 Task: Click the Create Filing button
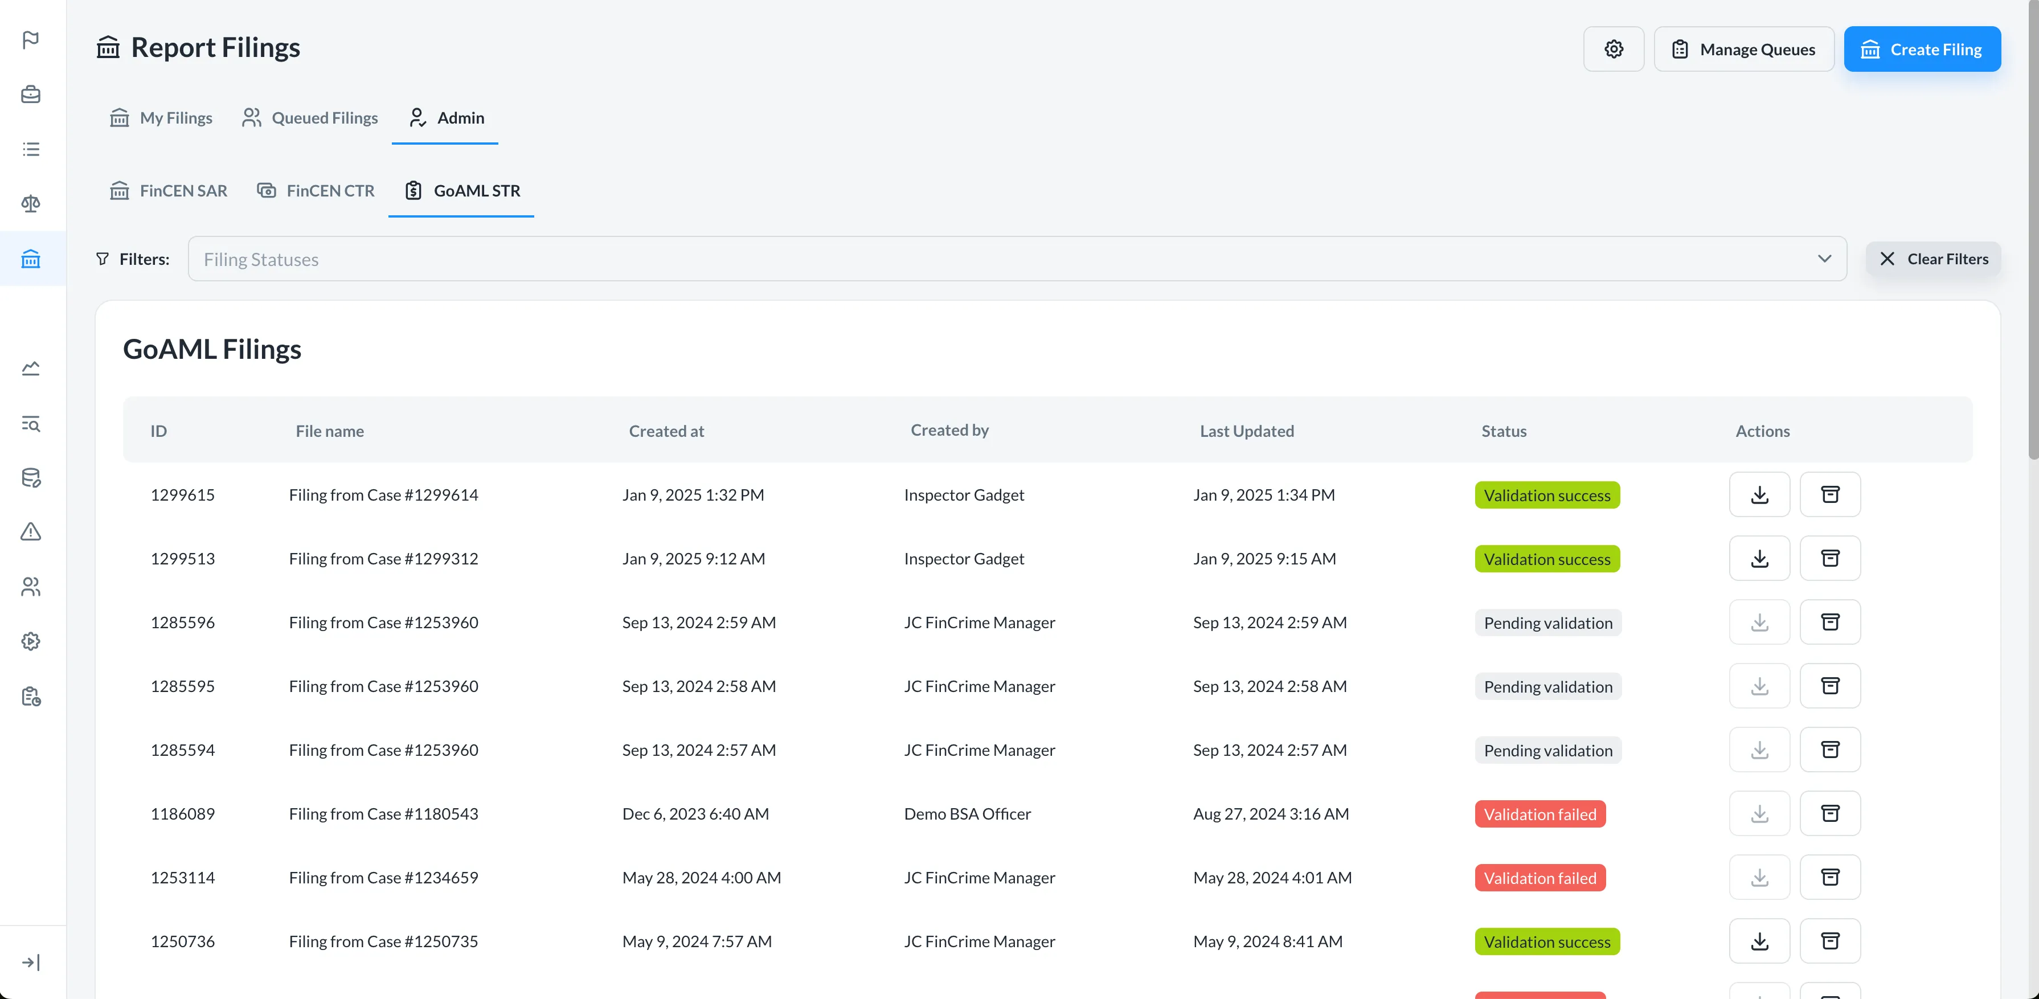click(1922, 49)
